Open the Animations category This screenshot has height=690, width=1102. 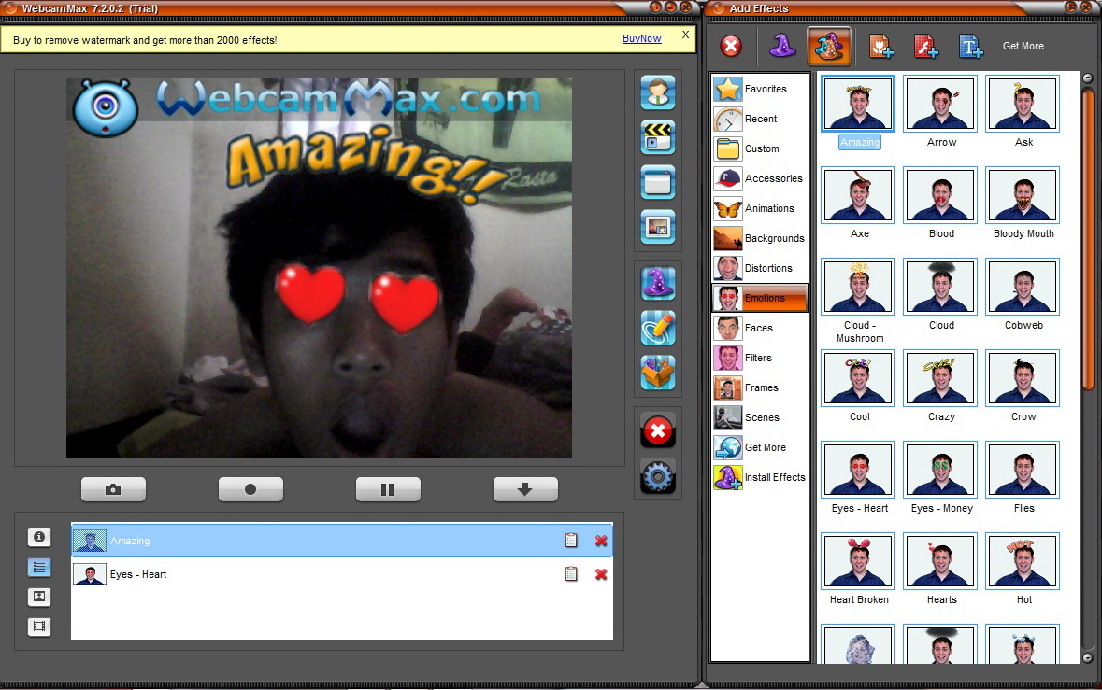click(760, 208)
